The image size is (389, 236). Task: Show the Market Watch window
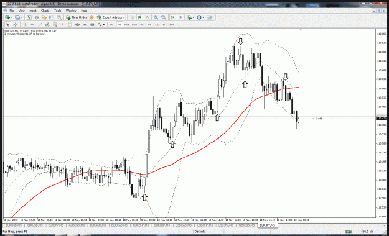pos(29,17)
